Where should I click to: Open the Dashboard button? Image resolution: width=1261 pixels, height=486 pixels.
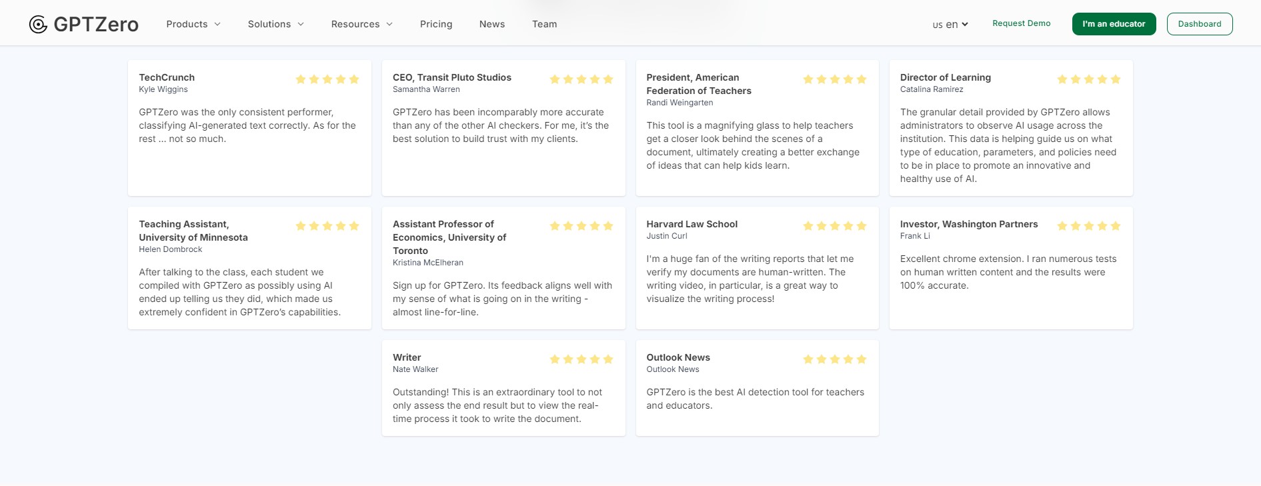click(1199, 24)
